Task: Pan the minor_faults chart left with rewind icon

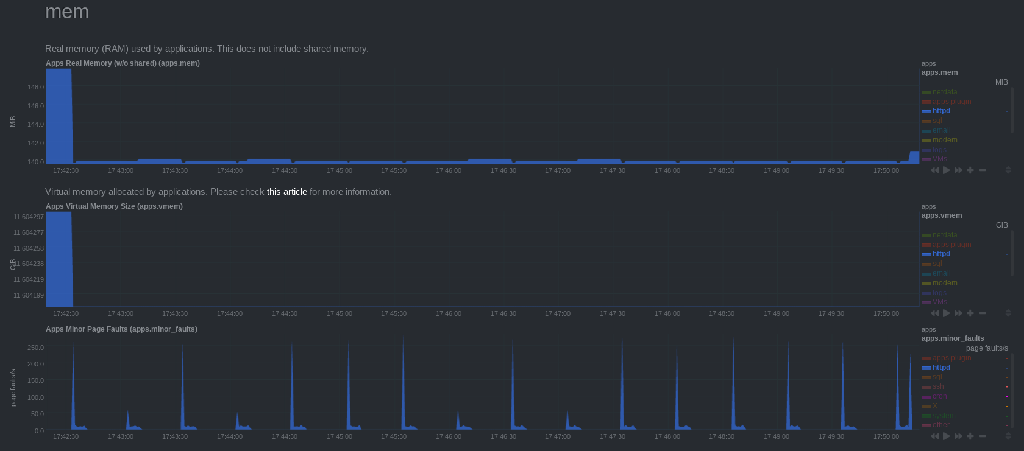Action: point(934,436)
